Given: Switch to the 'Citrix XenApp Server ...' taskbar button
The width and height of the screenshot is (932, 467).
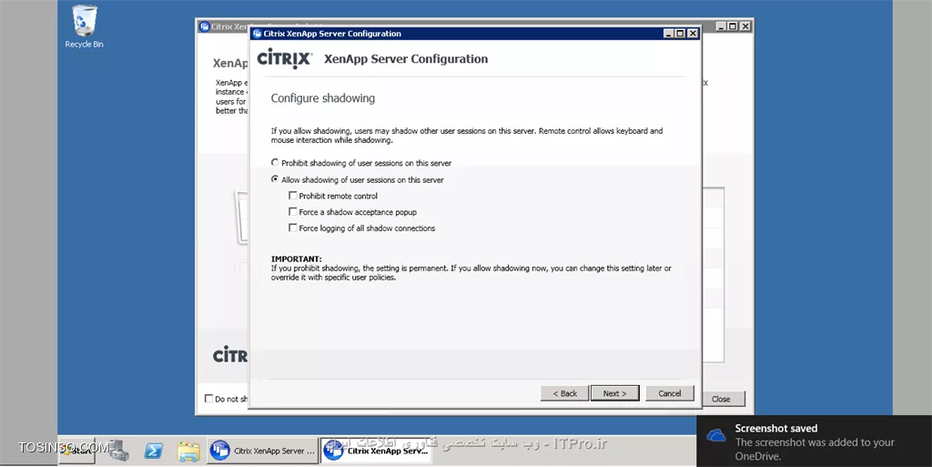Looking at the screenshot, I should [263, 451].
